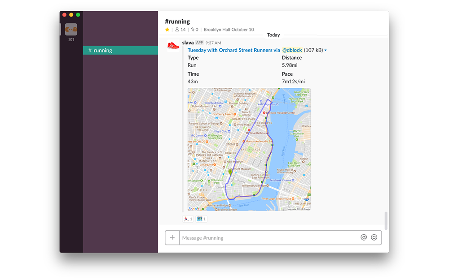
Task: Click the slava sender name
Action: 188,43
